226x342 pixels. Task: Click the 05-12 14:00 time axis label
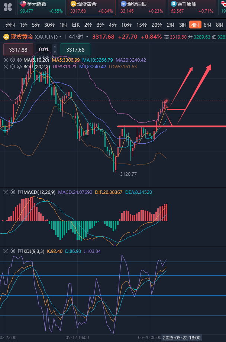point(77,338)
